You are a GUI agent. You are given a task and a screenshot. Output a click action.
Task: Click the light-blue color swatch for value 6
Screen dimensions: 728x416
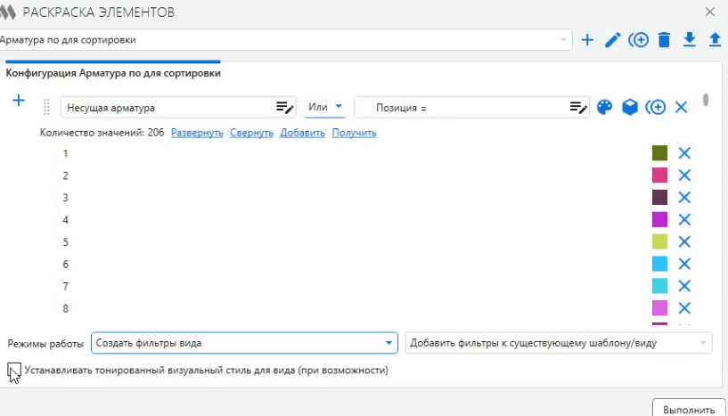[659, 264]
